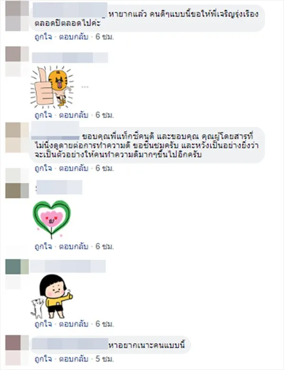Open the green heart flower sticker
Viewport: 284px width, 370px height.
52,219
